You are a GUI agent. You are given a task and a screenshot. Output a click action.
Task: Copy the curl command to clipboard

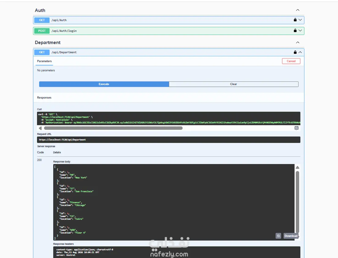click(296, 128)
